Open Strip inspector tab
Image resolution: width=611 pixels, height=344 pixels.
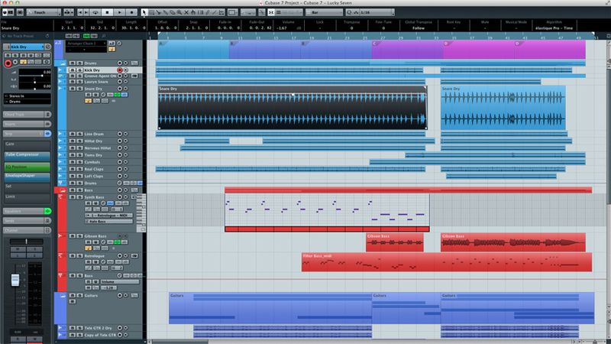pos(24,134)
